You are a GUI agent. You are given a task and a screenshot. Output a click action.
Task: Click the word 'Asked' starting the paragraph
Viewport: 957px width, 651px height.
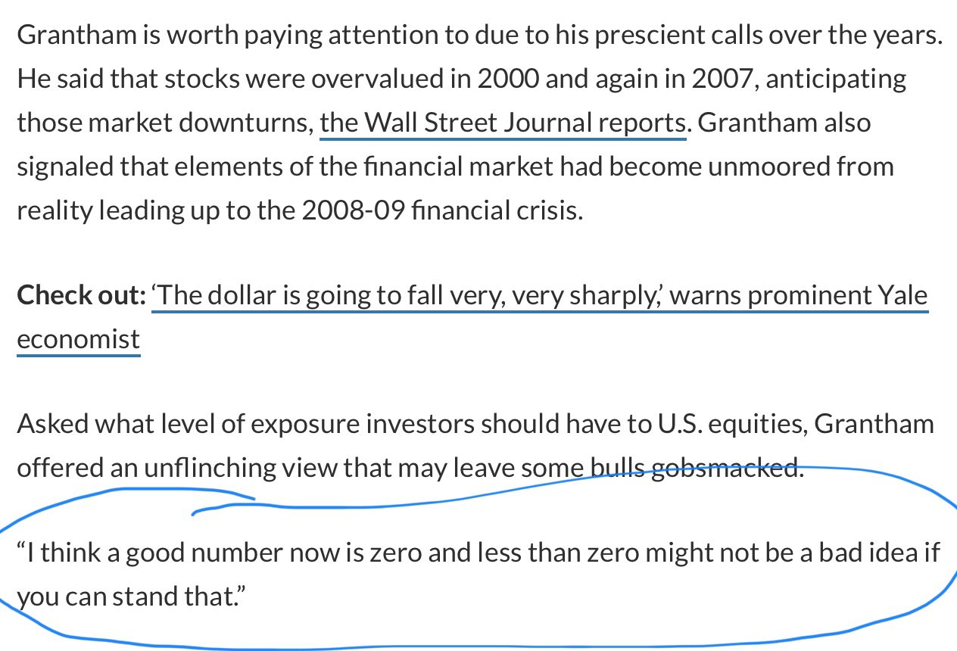pos(50,423)
